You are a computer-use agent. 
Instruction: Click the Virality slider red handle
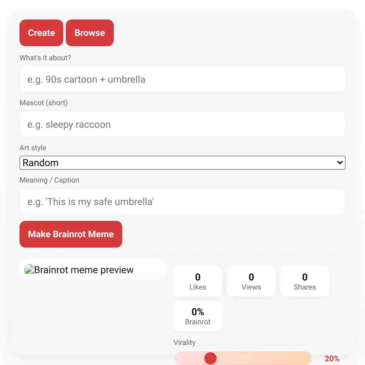pyautogui.click(x=210, y=358)
